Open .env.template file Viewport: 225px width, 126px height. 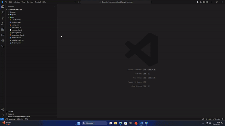pyautogui.click(x=17, y=20)
